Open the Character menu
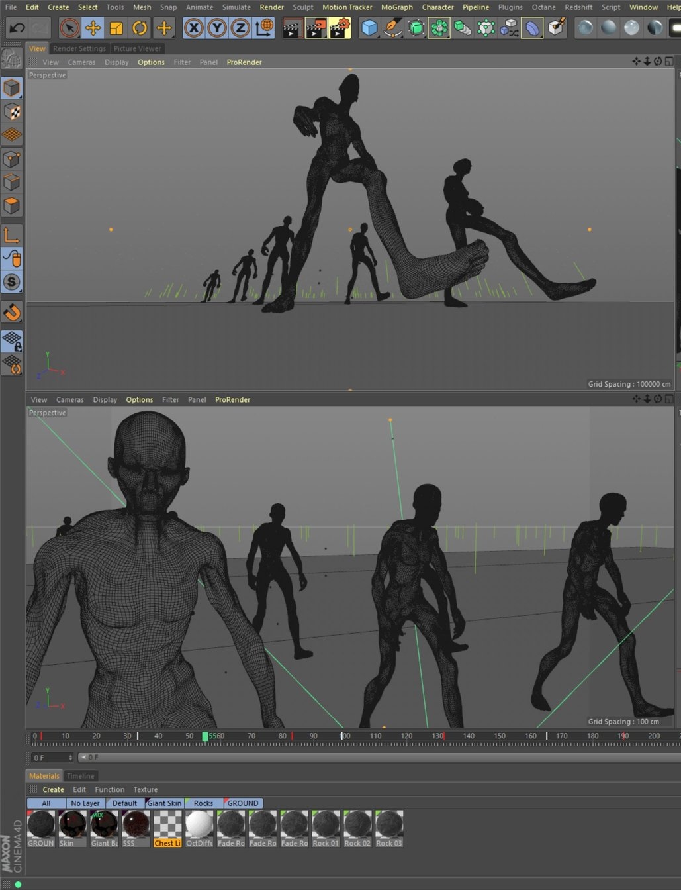Viewport: 681px width, 890px height. (x=438, y=7)
